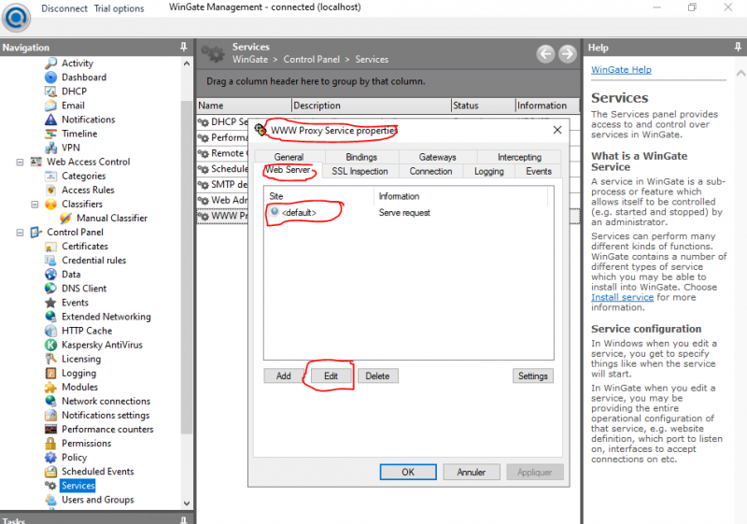Open the WinGate Help link
747x524 pixels.
(621, 70)
